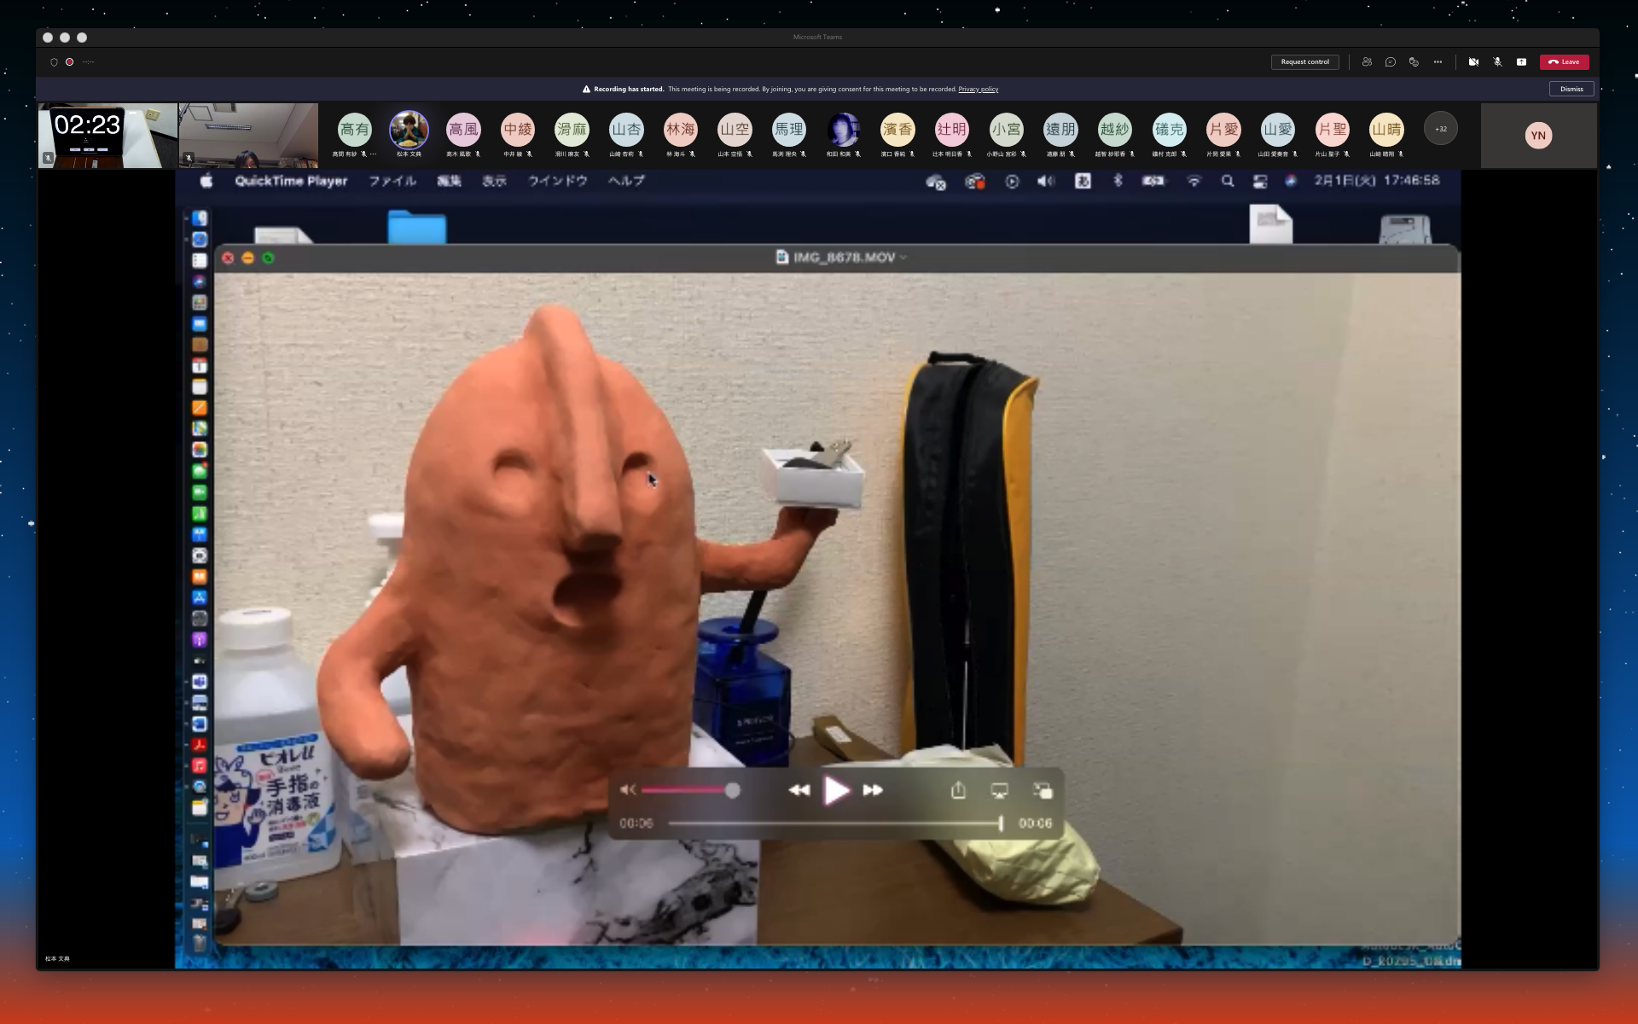
Task: Expand the +32 overflow participants
Action: tap(1441, 129)
